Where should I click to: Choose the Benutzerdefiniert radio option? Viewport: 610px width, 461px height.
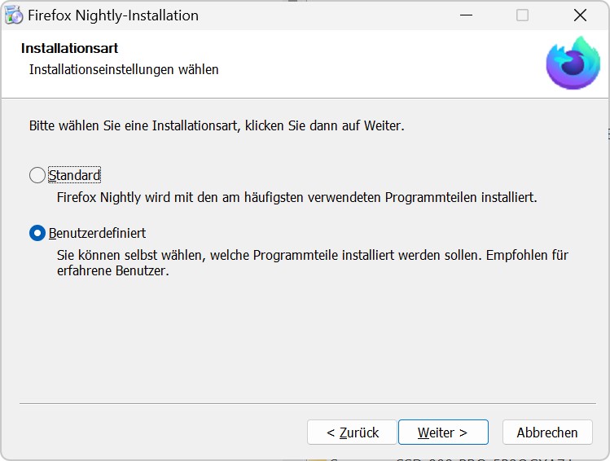[37, 233]
